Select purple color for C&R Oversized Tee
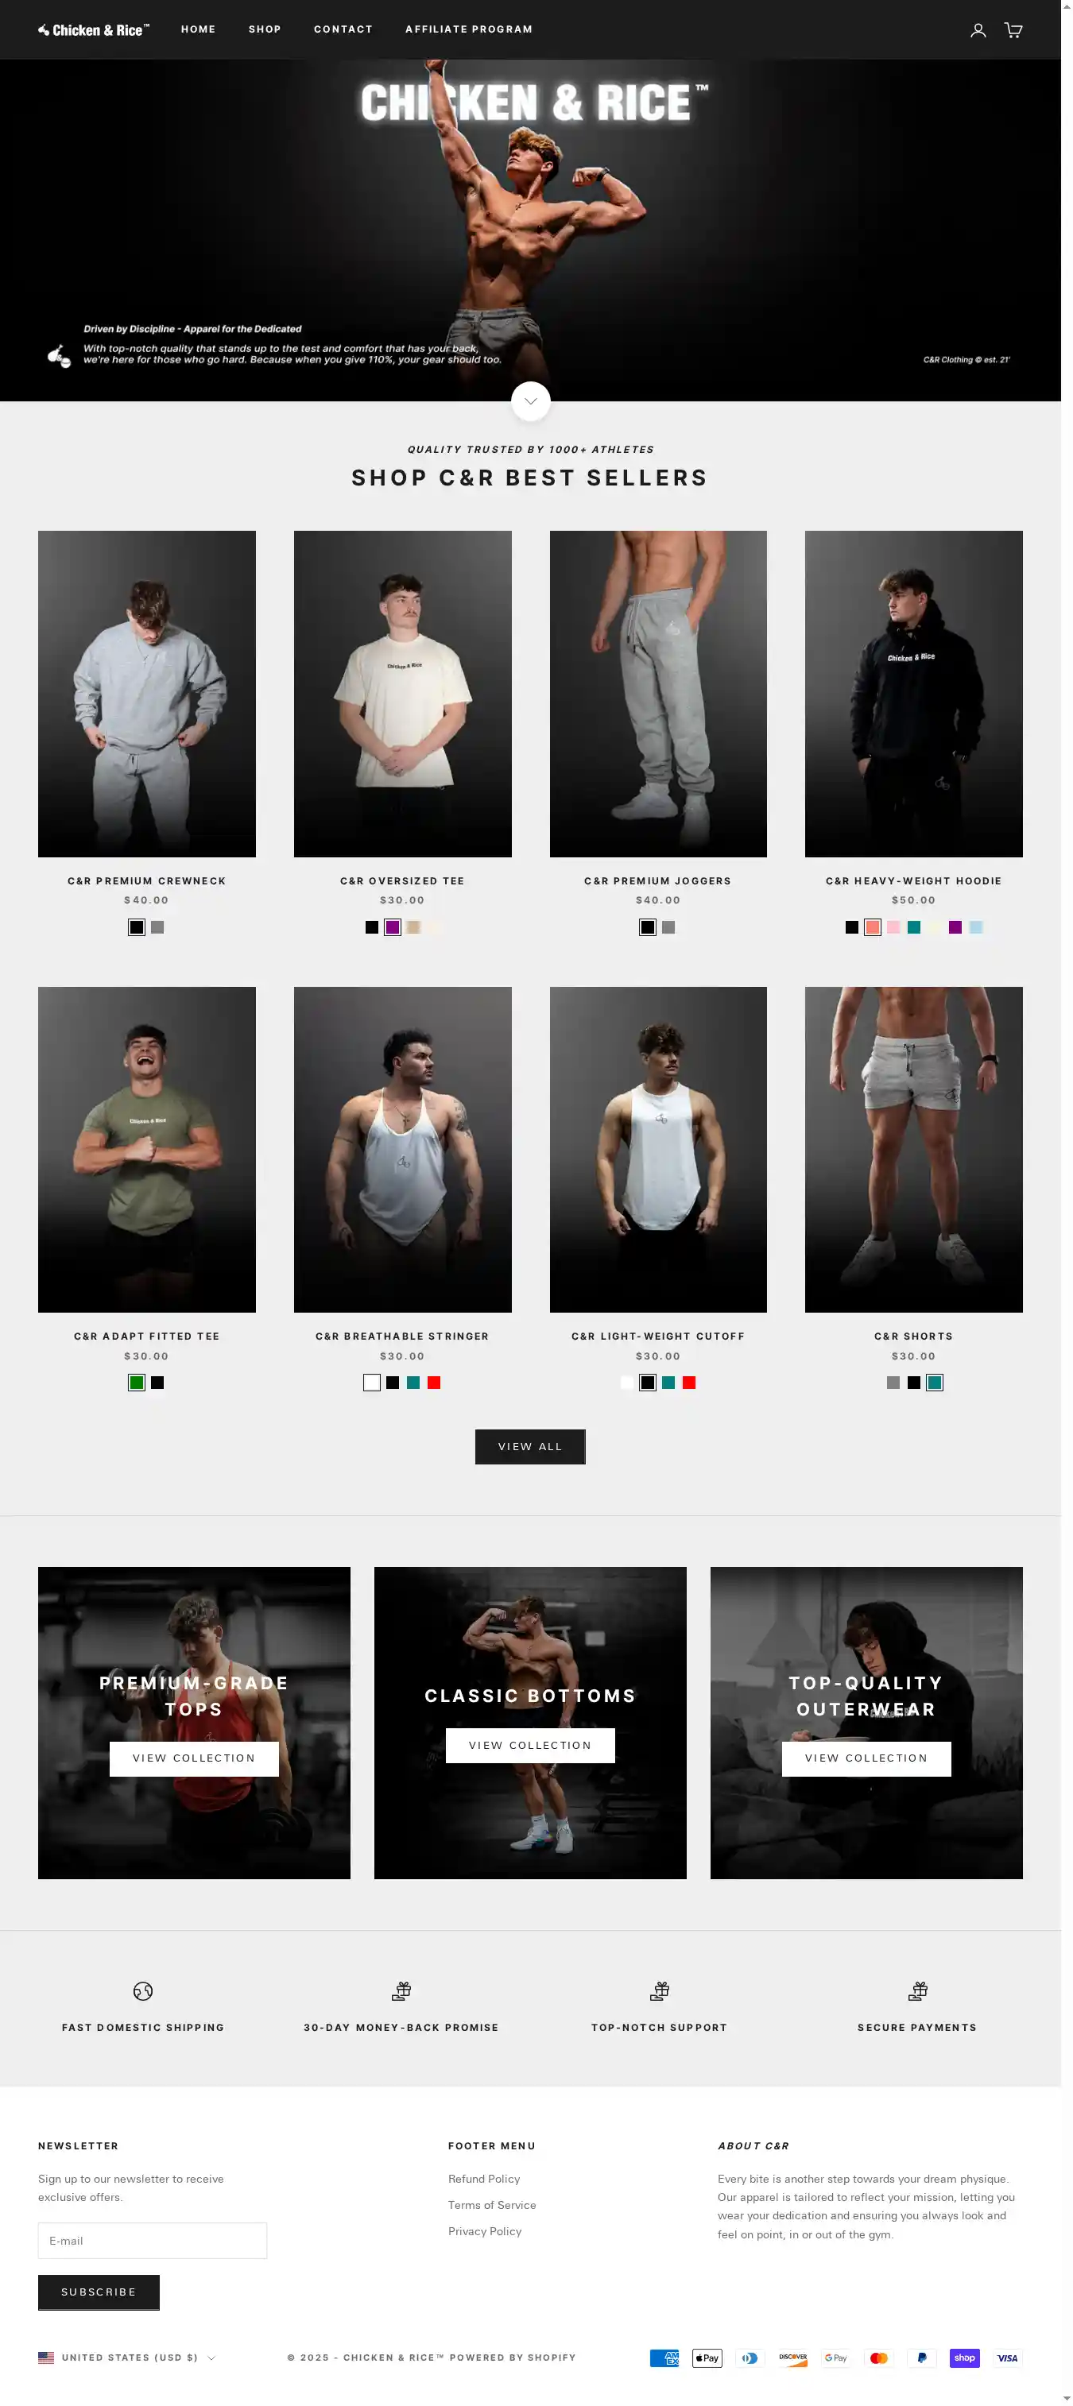Image resolution: width=1073 pixels, height=2406 pixels. point(393,927)
